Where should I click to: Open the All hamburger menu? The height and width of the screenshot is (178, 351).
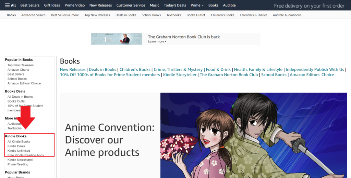coord(11,5)
